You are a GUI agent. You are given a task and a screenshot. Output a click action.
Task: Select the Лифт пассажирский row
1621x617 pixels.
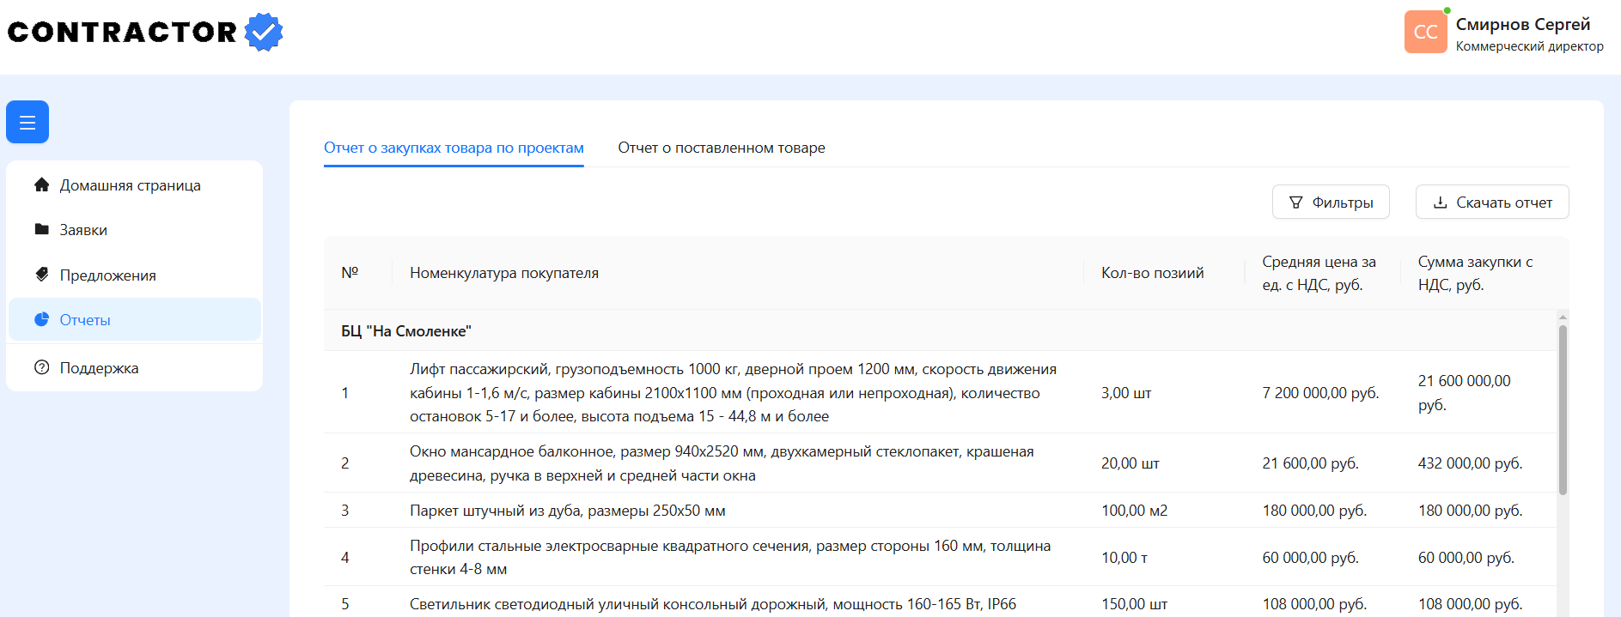point(733,392)
